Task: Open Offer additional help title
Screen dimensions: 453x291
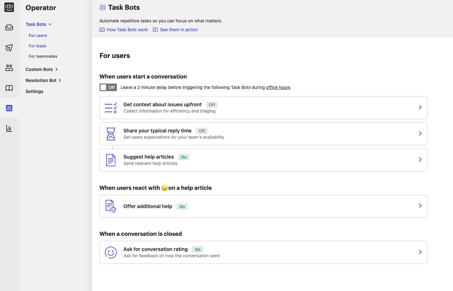Action: (148, 206)
